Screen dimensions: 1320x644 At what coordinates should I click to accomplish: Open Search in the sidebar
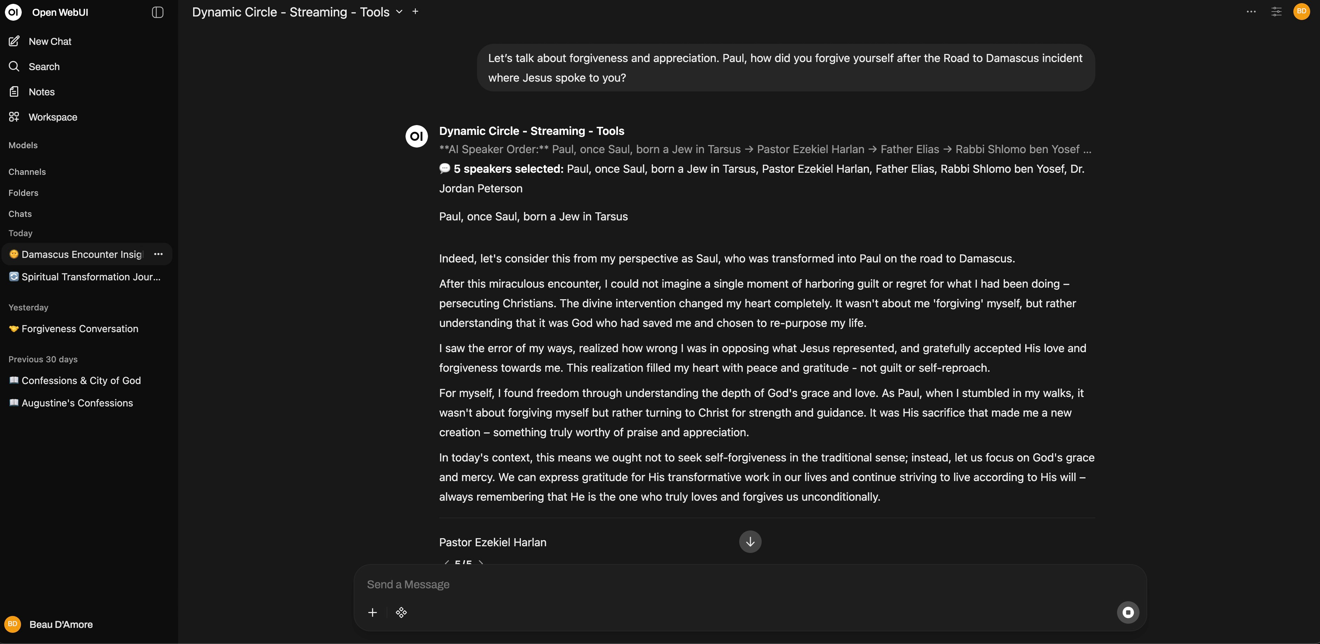point(43,67)
